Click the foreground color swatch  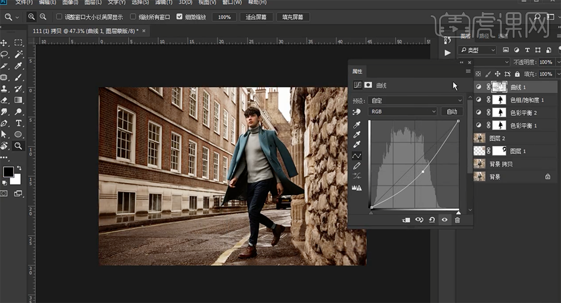(x=8, y=172)
